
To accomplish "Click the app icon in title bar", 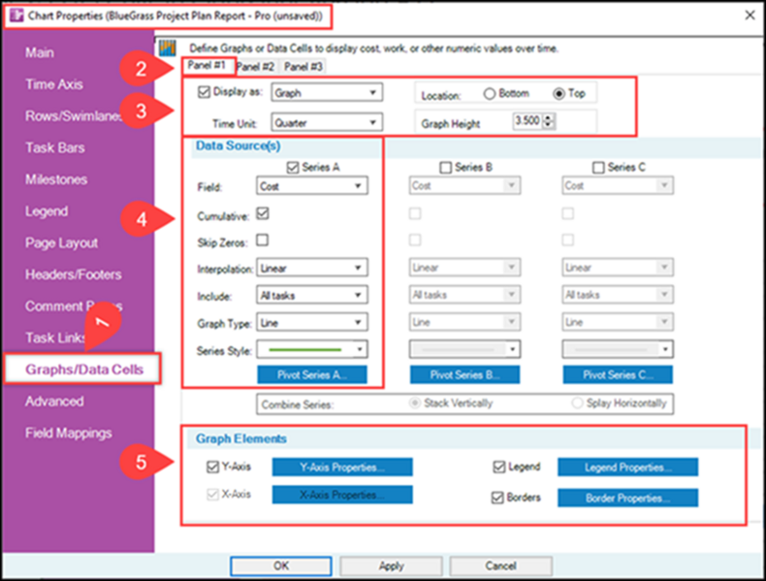I will 16,16.
